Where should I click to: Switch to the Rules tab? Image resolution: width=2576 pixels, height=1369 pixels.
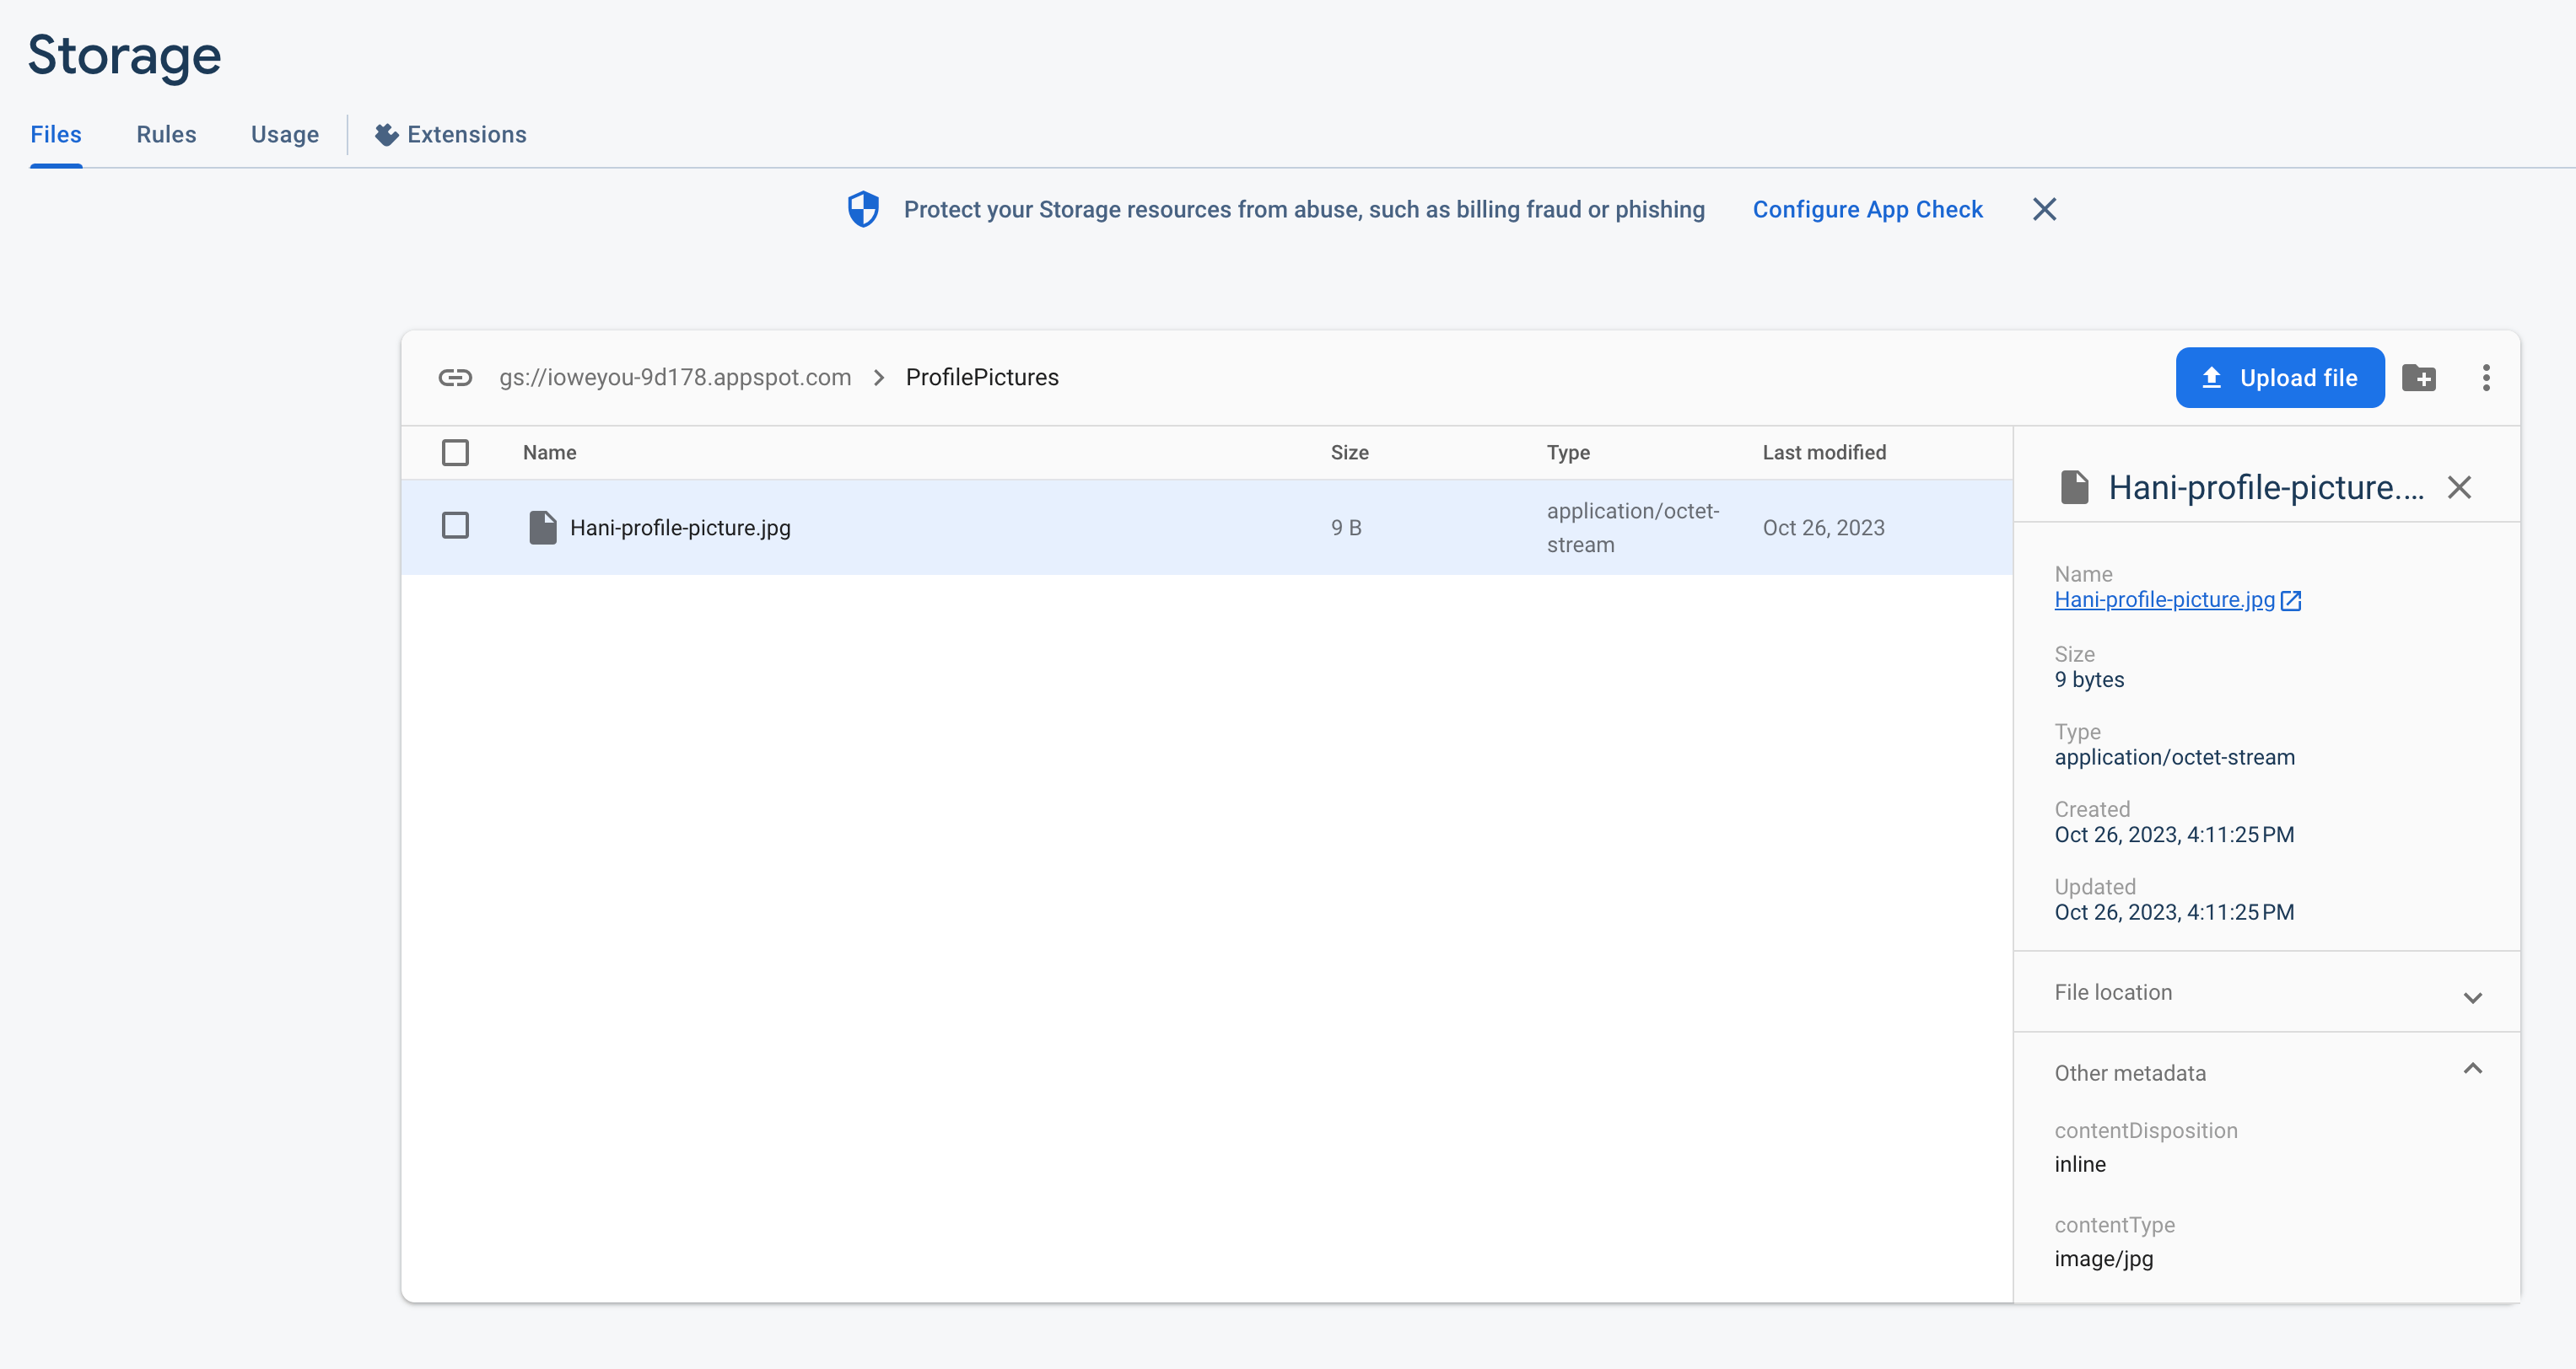pos(165,134)
